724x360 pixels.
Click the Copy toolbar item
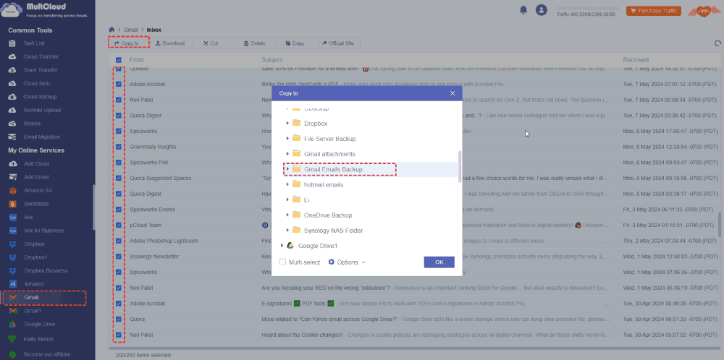coord(295,43)
